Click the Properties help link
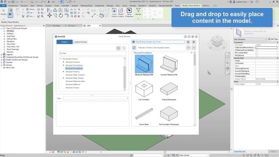Image resolution: width=279 pixels, height=157 pixels. coord(239,151)
